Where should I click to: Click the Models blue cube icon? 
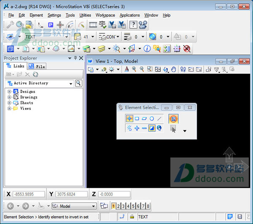point(11,49)
